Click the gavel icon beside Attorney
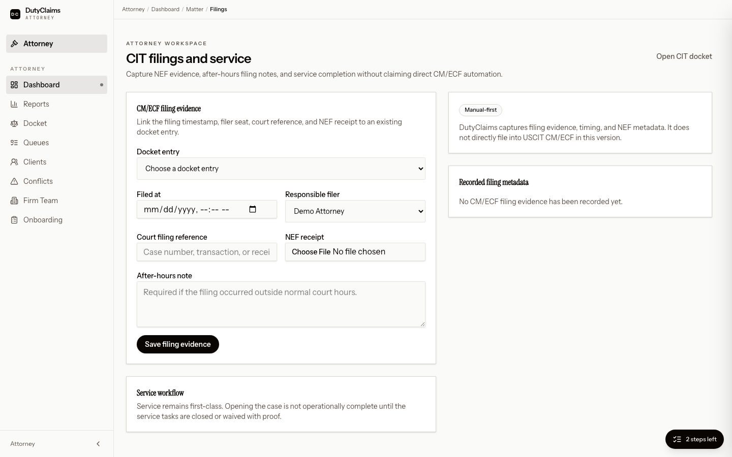The width and height of the screenshot is (732, 457). pyautogui.click(x=14, y=44)
